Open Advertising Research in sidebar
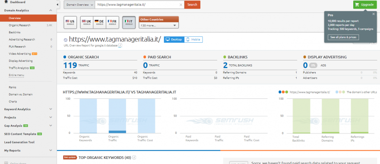Viewport: 380px width, 164px height. [22, 39]
